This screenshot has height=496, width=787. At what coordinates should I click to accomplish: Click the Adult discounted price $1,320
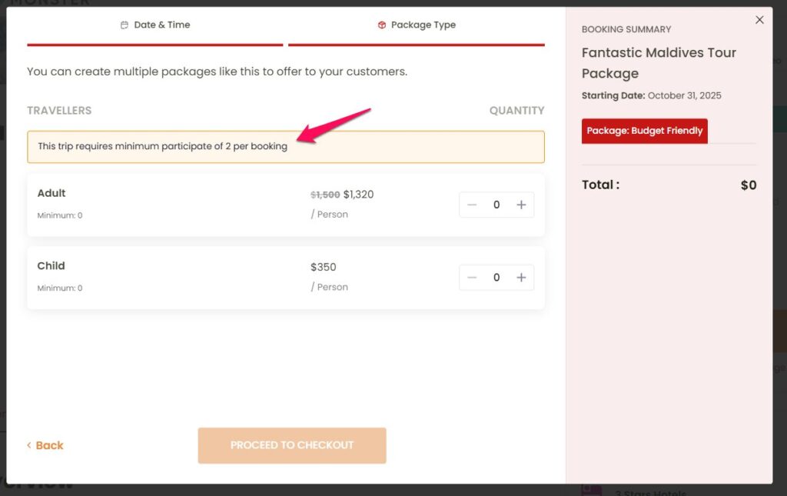coord(358,195)
